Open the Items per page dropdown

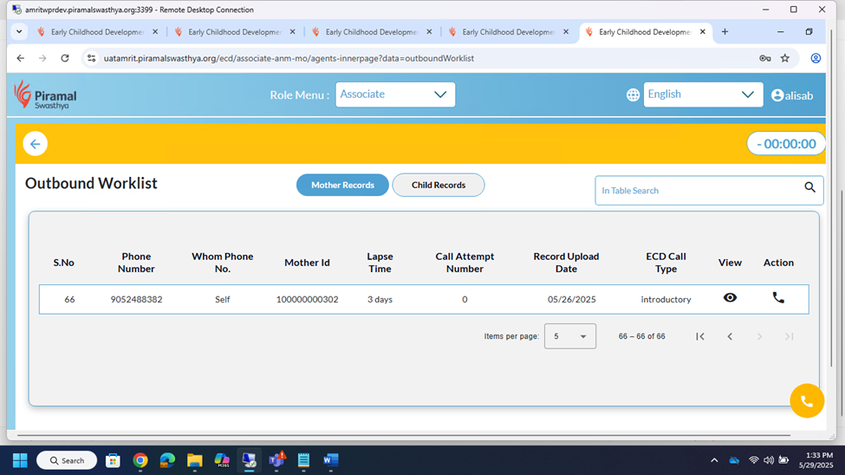(x=569, y=336)
